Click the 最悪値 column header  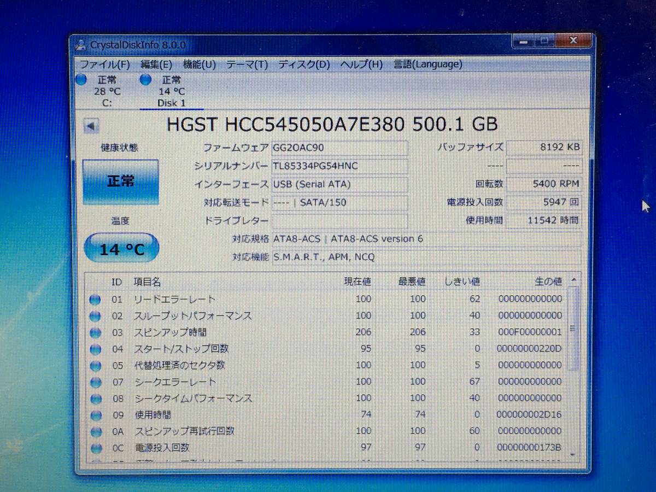[412, 282]
